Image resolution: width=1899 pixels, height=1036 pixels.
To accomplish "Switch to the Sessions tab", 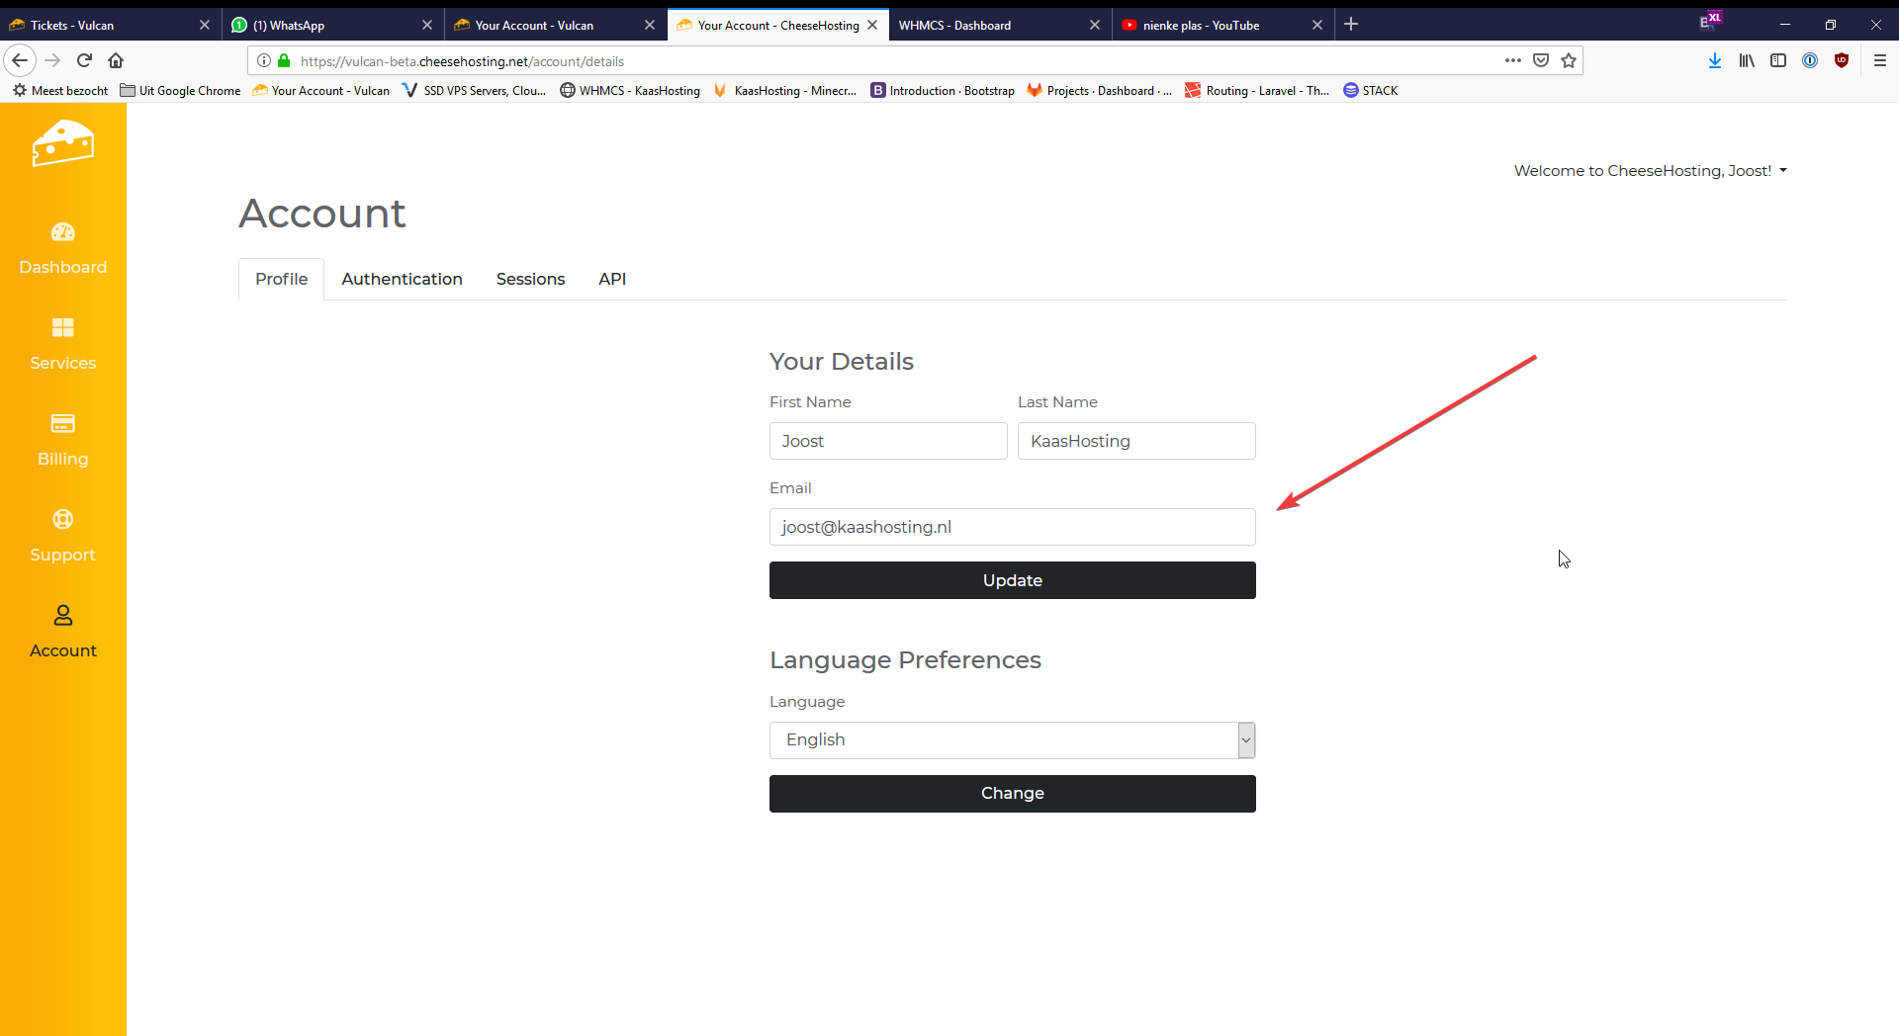I will point(530,280).
